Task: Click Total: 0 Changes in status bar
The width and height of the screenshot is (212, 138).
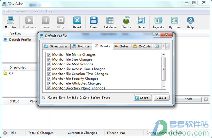Action: click(x=41, y=133)
